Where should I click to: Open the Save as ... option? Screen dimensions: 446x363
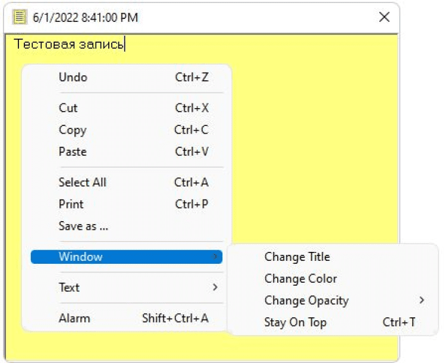(x=83, y=226)
